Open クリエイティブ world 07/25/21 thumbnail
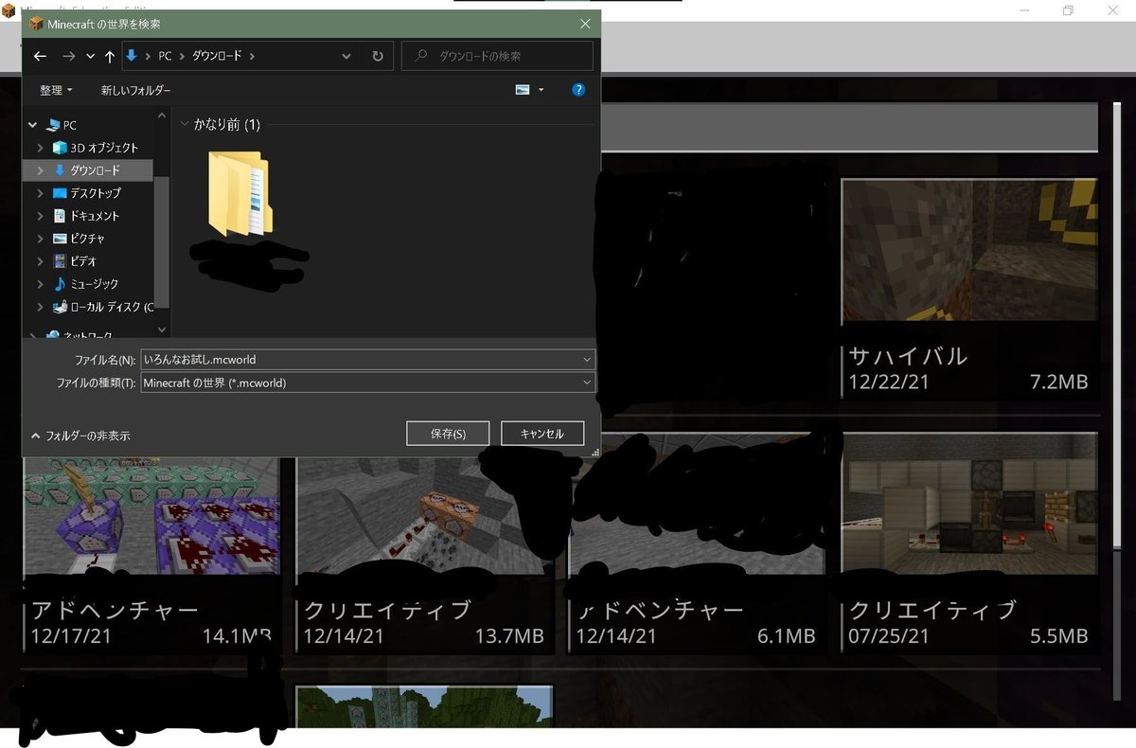The width and height of the screenshot is (1136, 748). click(969, 505)
